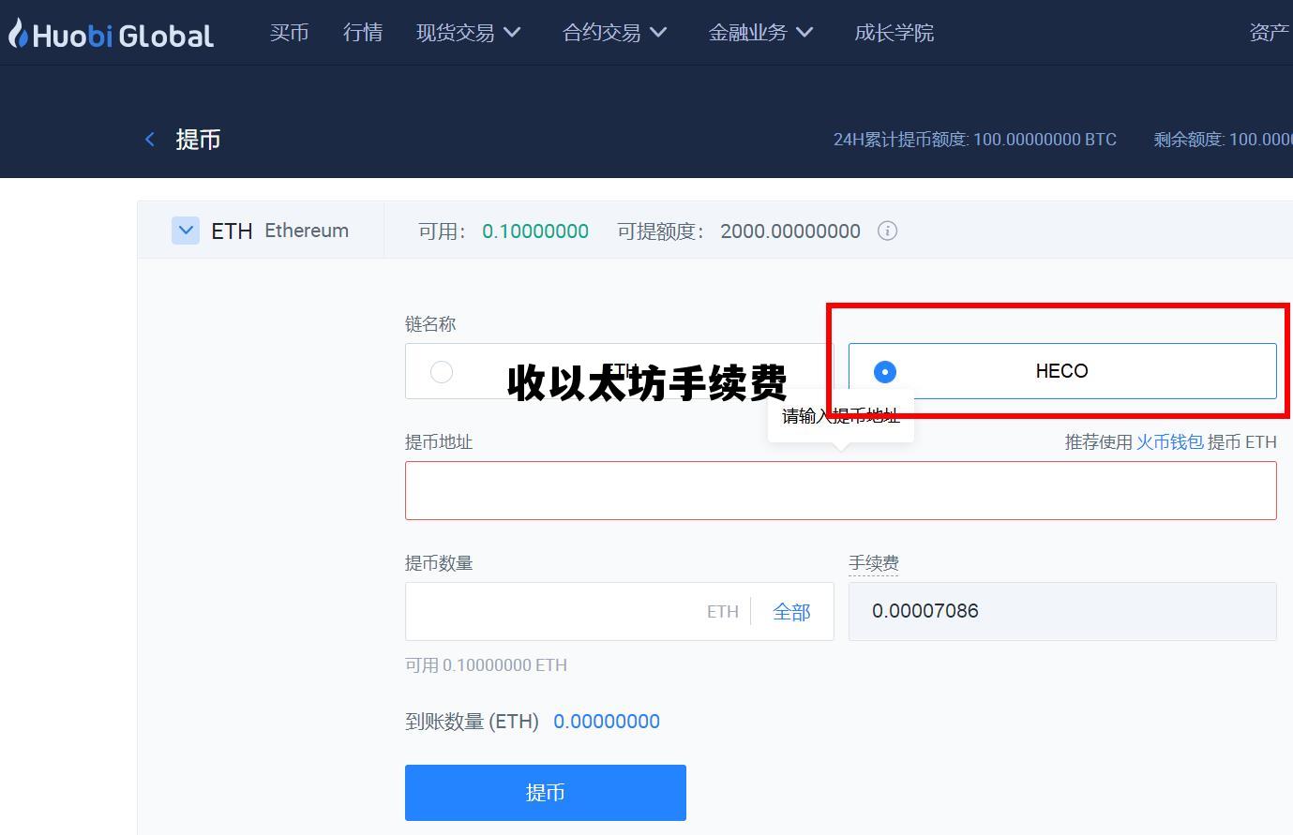Open the 资产 menu
Image resolution: width=1293 pixels, height=835 pixels.
[x=1268, y=32]
